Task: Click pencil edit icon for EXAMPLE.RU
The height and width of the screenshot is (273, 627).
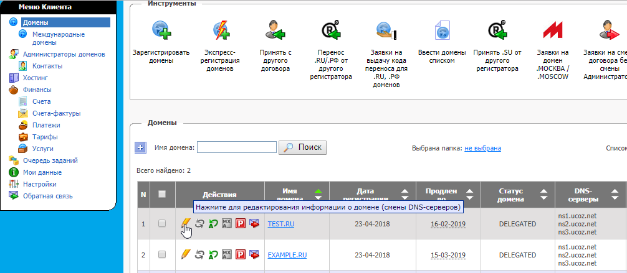Action: [185, 254]
